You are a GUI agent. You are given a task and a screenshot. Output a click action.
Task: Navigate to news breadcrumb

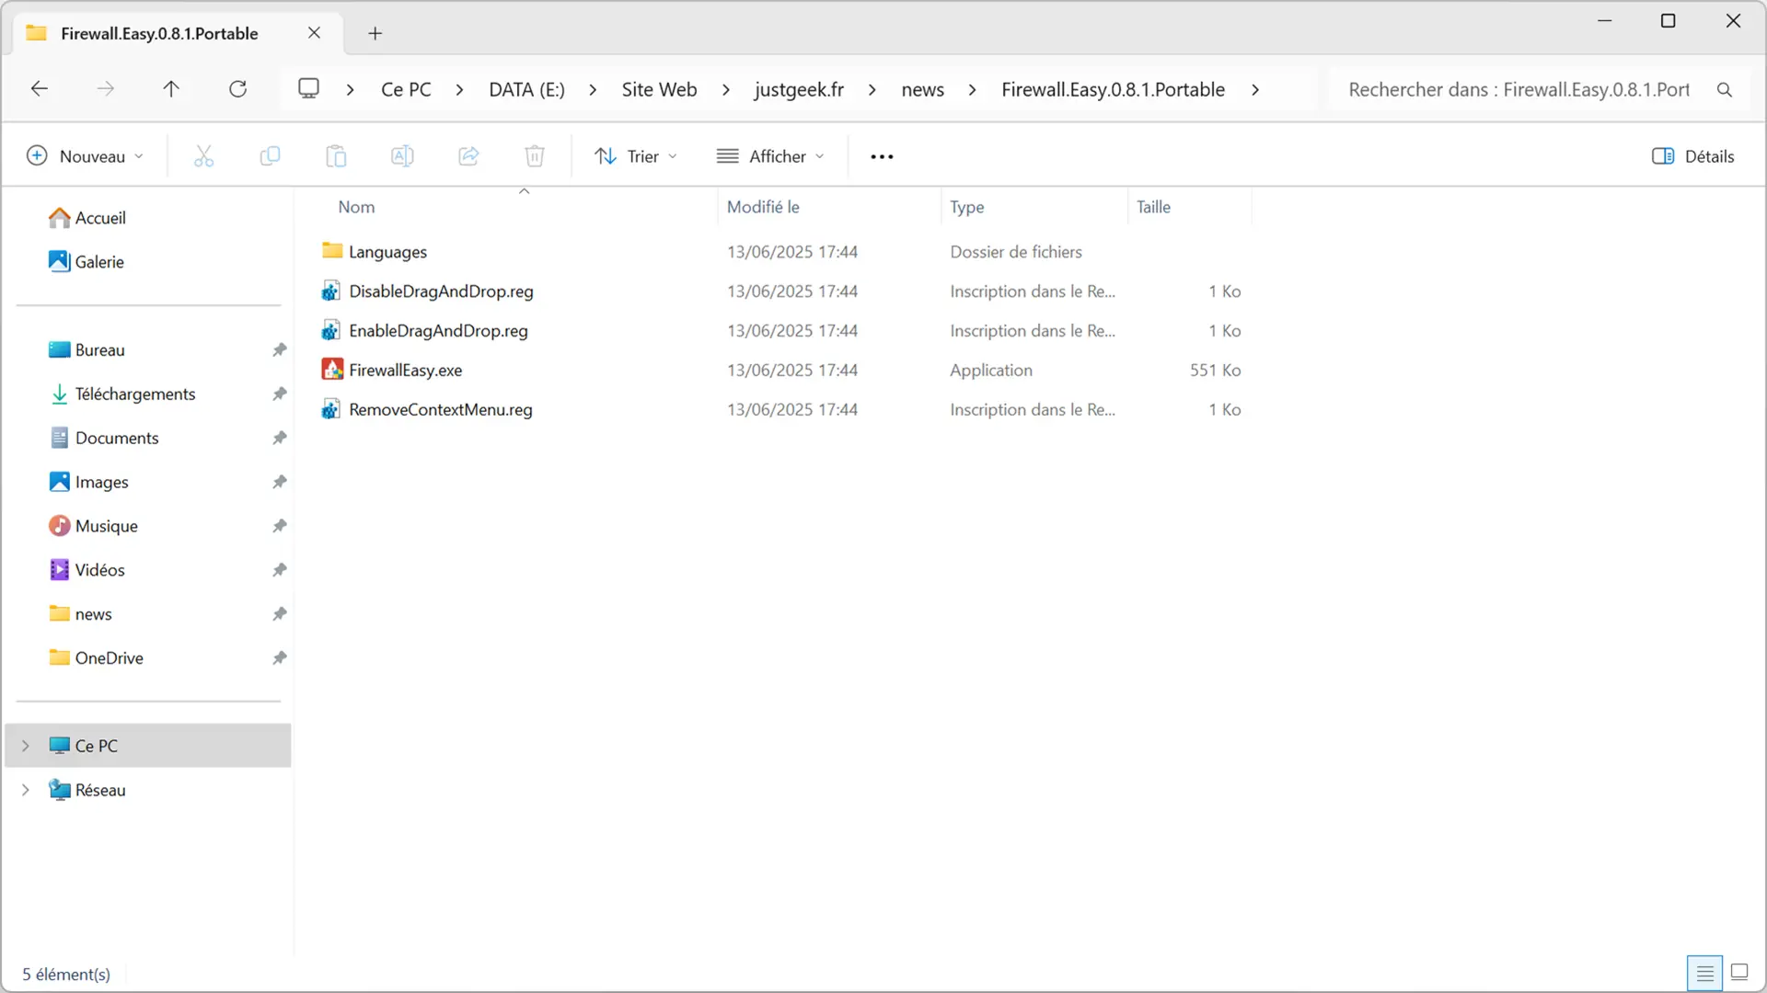(x=922, y=90)
